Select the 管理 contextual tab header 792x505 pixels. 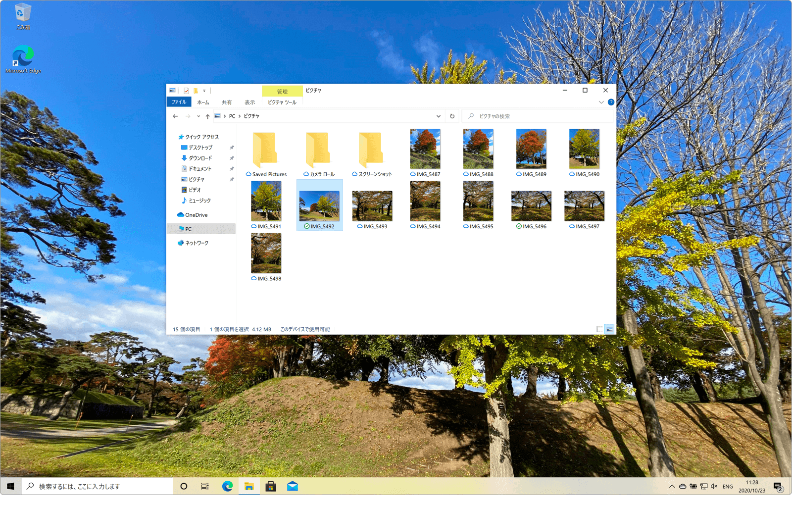coord(282,91)
